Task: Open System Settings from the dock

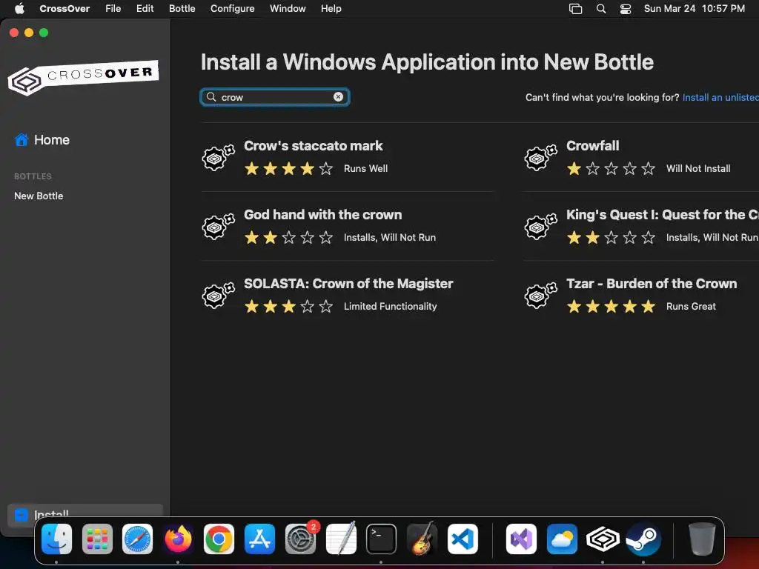Action: tap(300, 539)
